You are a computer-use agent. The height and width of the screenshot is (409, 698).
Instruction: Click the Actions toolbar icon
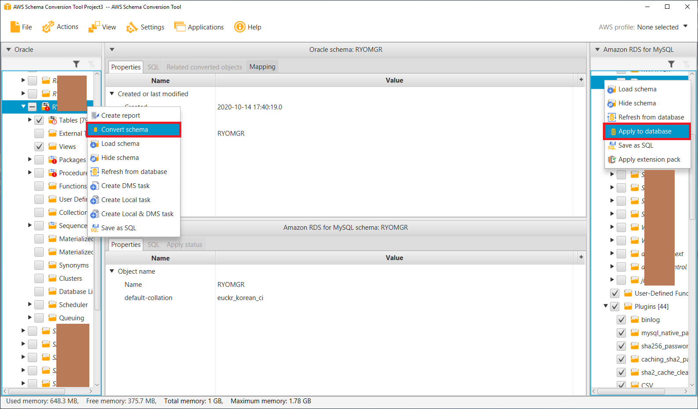48,27
